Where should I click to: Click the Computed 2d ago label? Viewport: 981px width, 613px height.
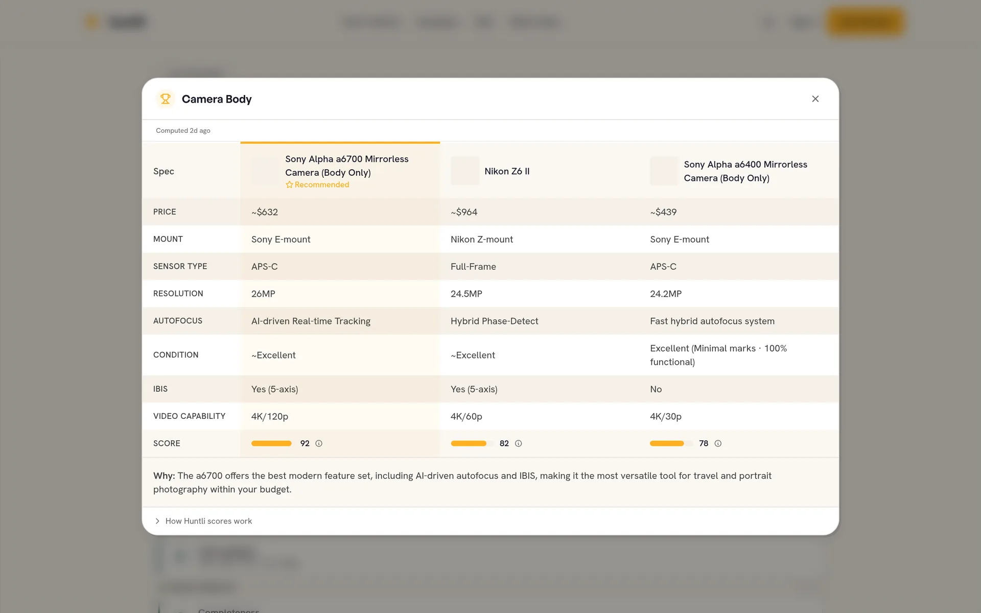[x=183, y=131]
